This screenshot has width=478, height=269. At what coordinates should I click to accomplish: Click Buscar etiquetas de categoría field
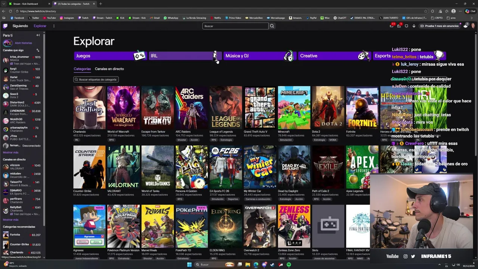click(96, 79)
